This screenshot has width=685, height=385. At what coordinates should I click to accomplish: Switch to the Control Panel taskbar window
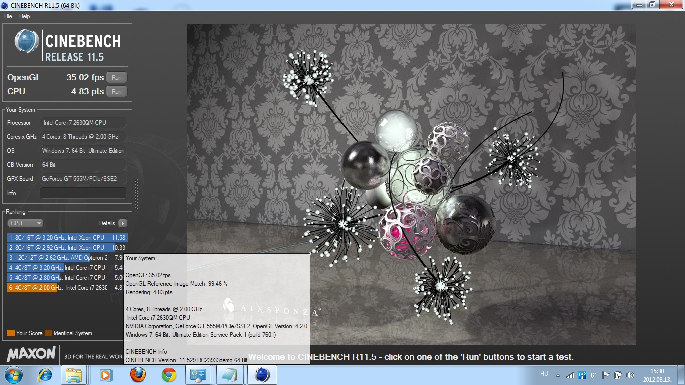pyautogui.click(x=198, y=375)
